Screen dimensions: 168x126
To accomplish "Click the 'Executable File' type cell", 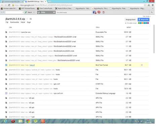I will (x=101, y=32).
